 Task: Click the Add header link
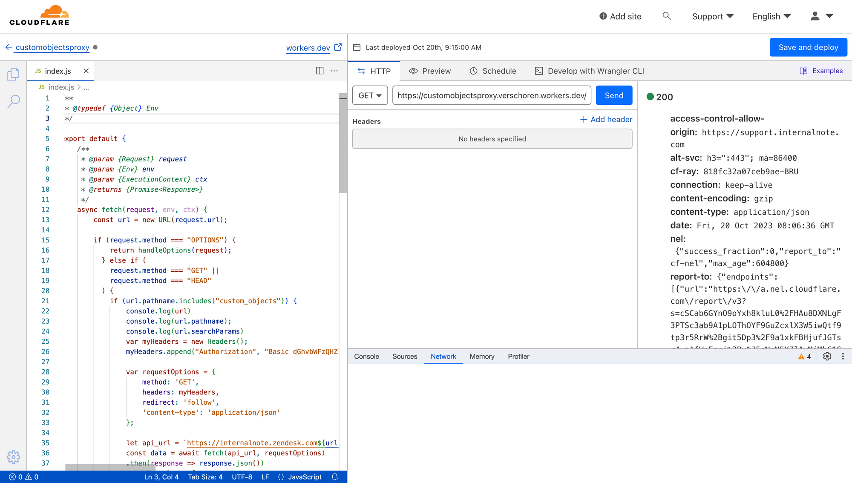(x=606, y=120)
